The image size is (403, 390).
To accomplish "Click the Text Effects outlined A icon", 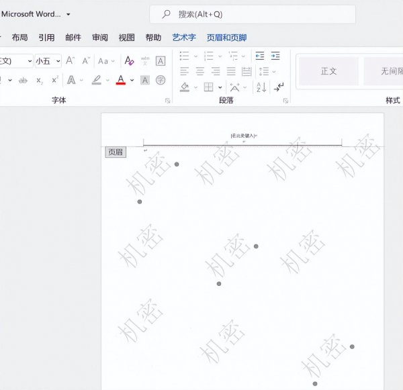I will click(x=71, y=80).
